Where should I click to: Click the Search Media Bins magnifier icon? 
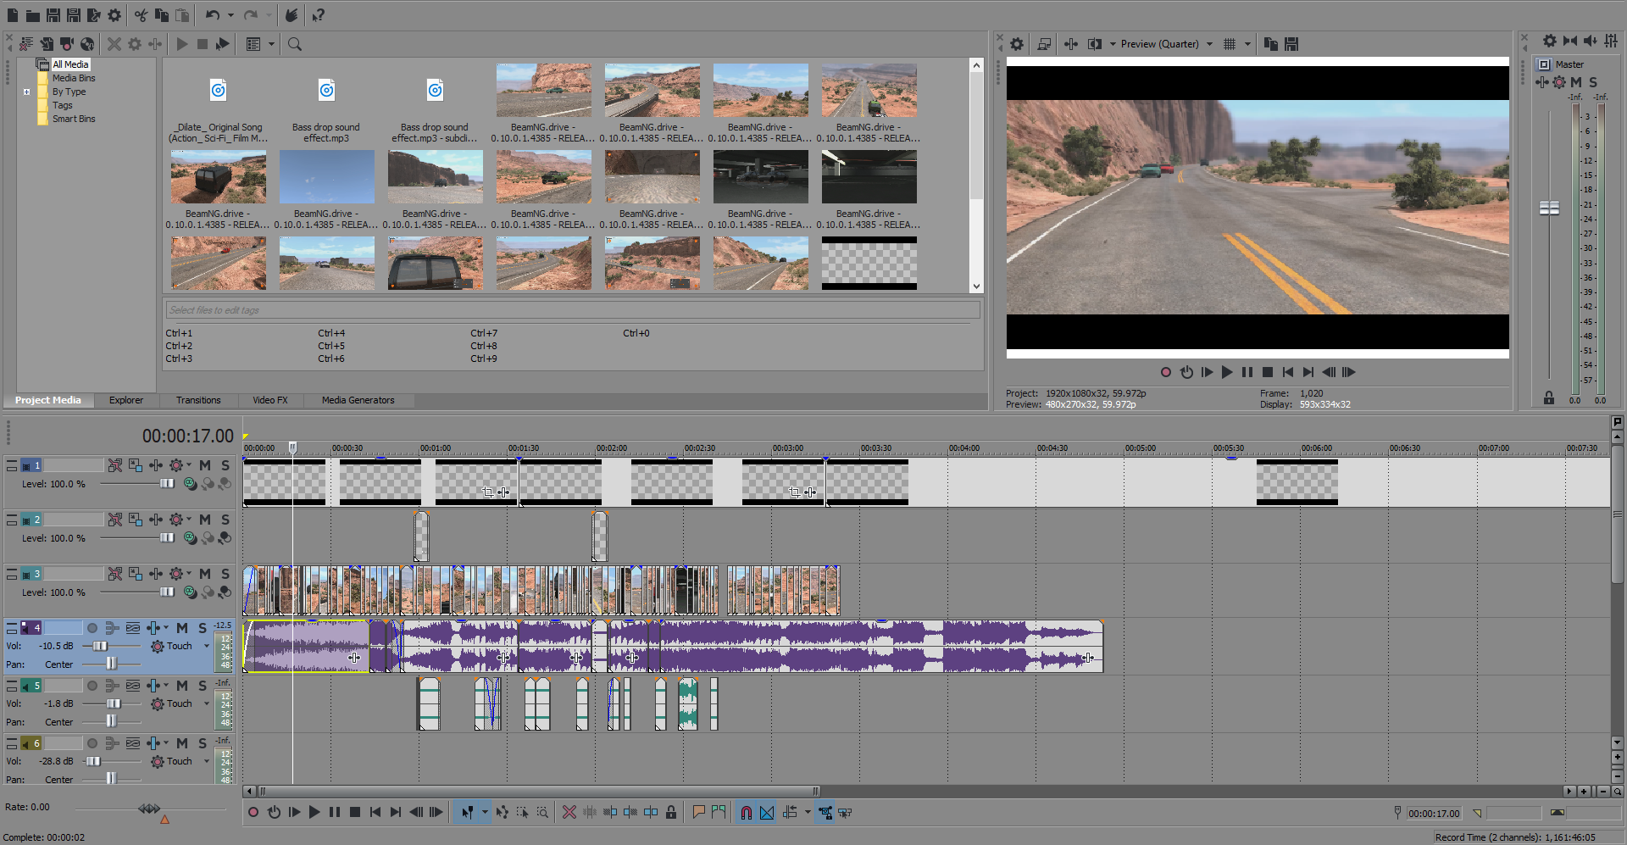pyautogui.click(x=295, y=44)
